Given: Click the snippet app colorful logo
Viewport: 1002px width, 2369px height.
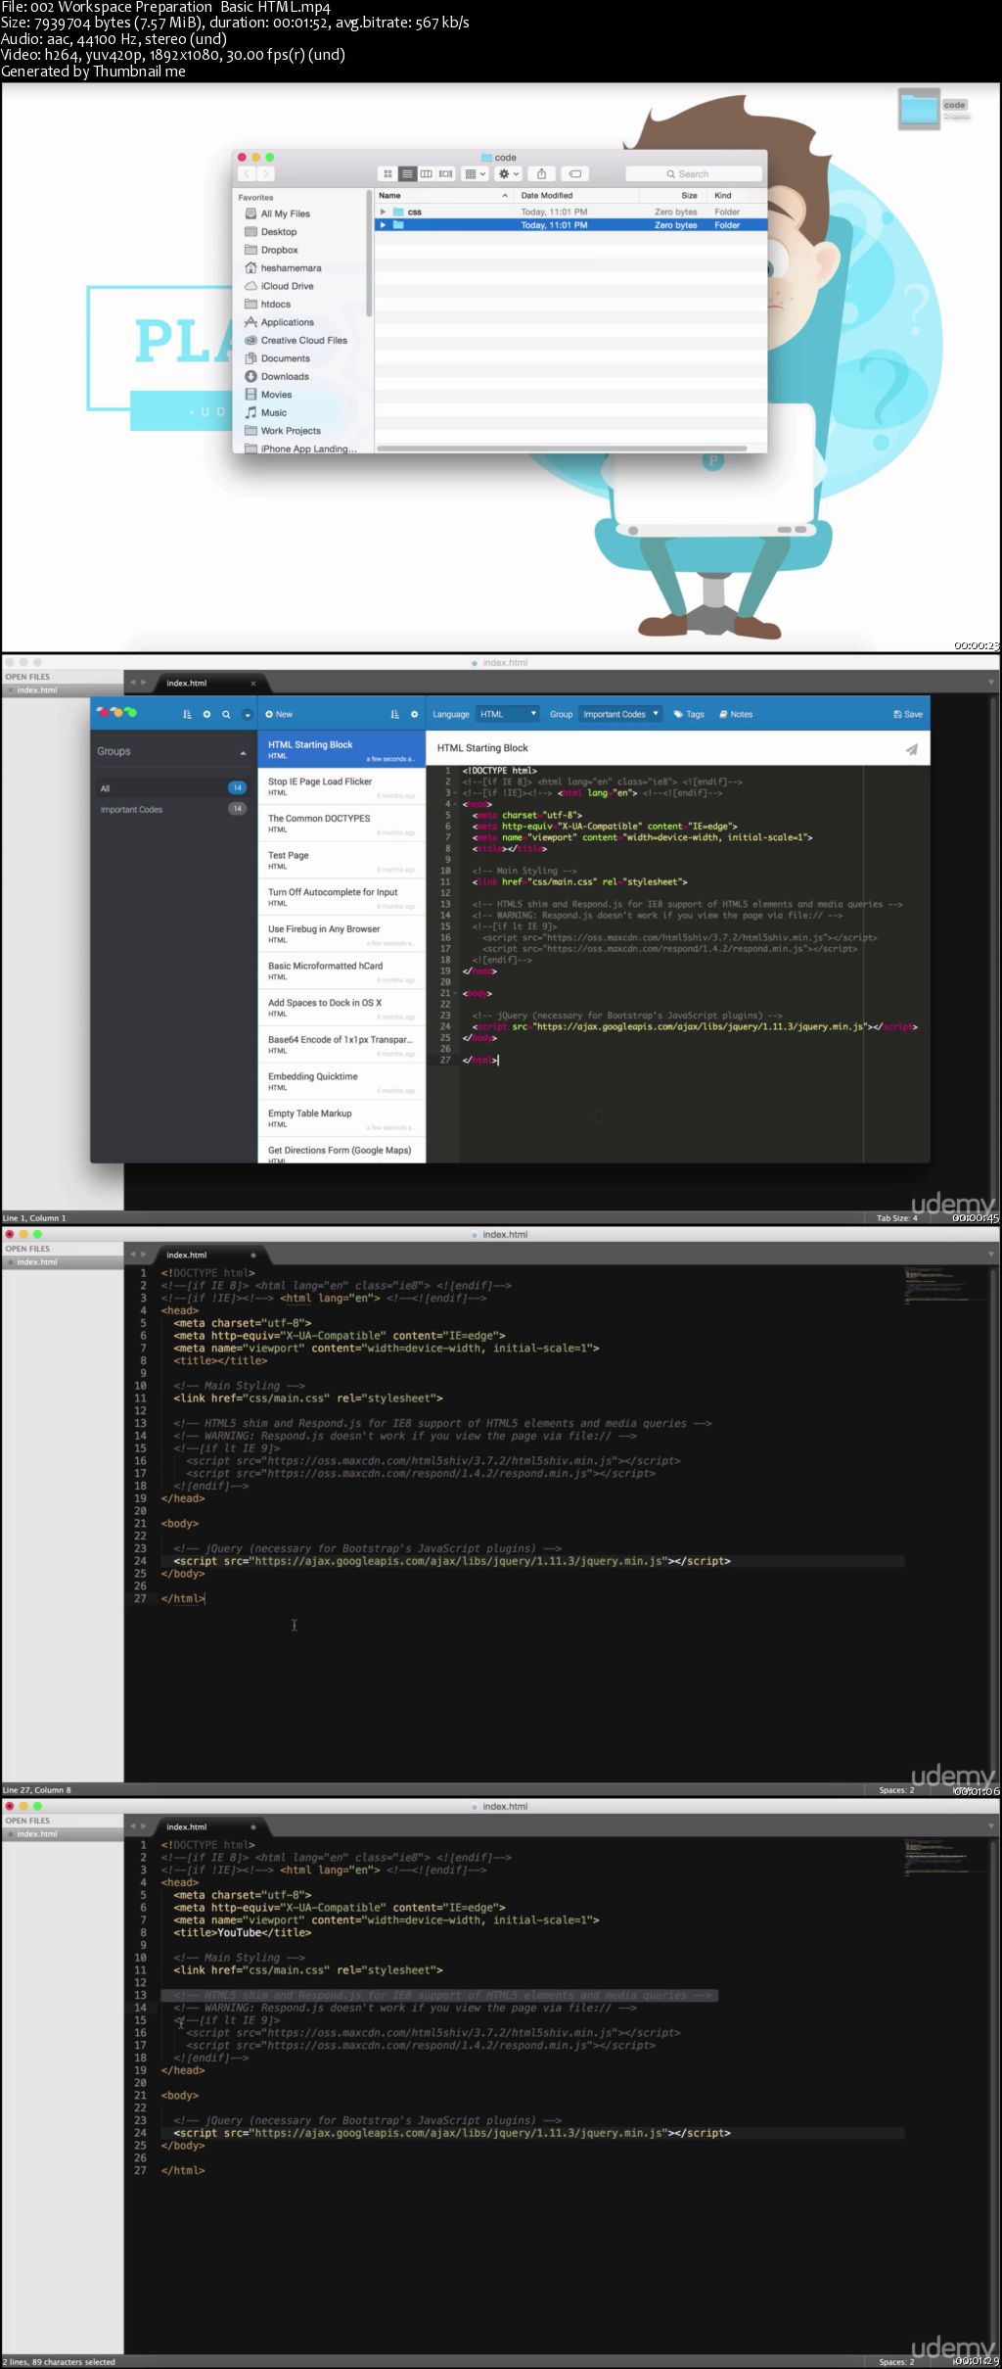Looking at the screenshot, I should 116,713.
